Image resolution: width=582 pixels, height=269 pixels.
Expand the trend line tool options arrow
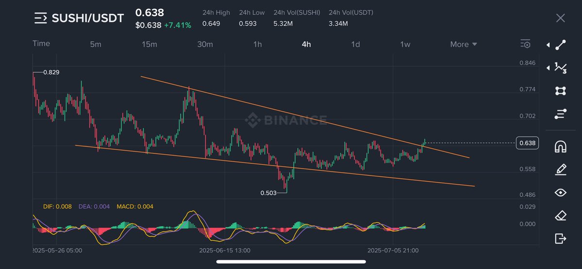tap(548, 45)
